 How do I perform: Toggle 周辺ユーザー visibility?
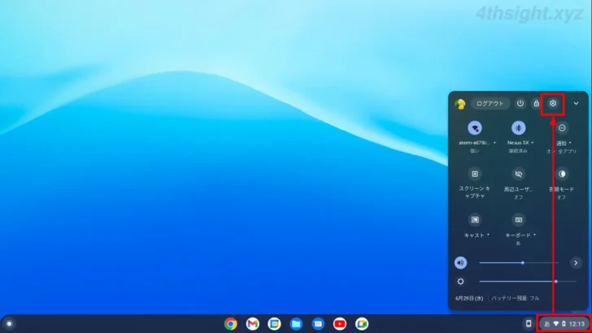[518, 174]
